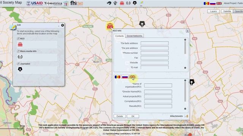Open the About Project menu item

point(230,3)
